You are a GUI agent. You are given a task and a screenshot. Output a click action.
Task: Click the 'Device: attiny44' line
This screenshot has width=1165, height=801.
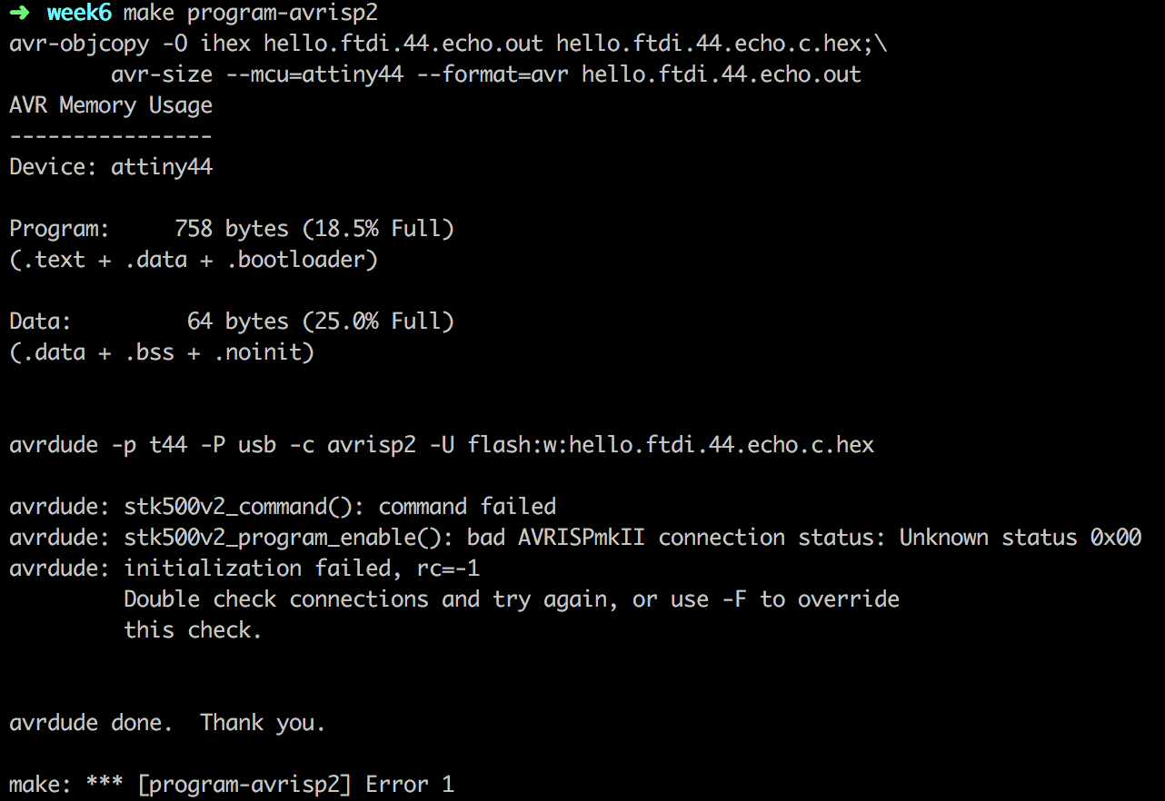coord(111,167)
